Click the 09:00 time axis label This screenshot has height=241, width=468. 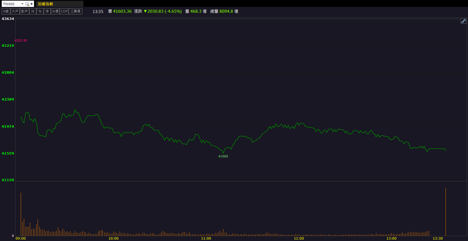click(x=21, y=239)
